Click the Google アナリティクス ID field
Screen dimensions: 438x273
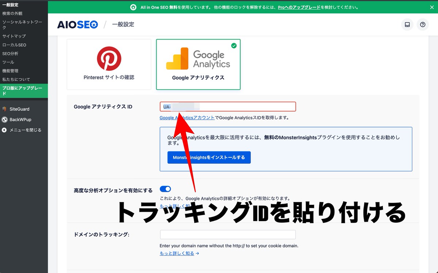pos(228,107)
